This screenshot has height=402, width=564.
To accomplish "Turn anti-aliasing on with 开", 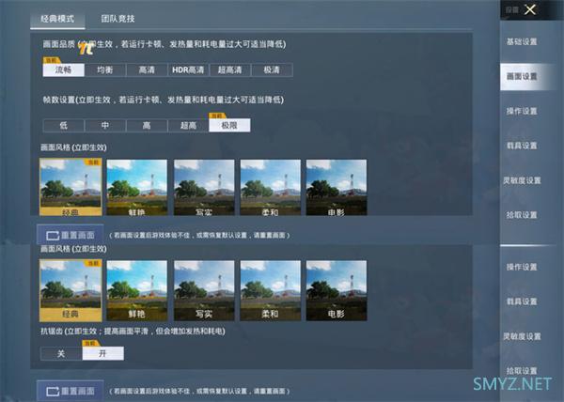I will coord(103,353).
